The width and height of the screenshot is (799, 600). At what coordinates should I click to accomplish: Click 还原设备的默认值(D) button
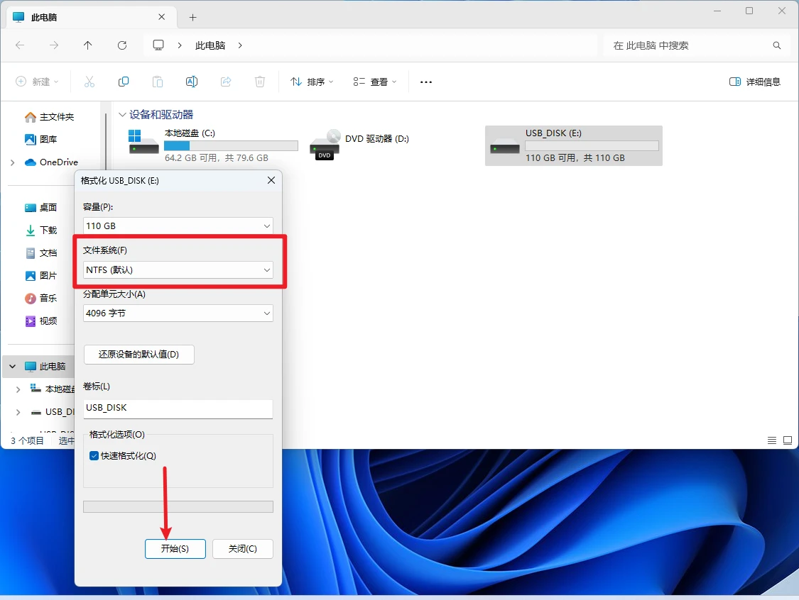tap(138, 354)
